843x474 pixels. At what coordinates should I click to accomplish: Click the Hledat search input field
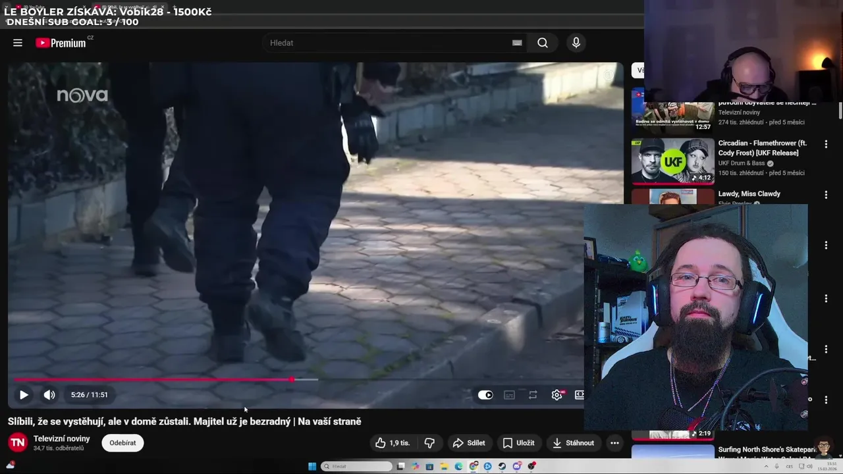coord(389,43)
